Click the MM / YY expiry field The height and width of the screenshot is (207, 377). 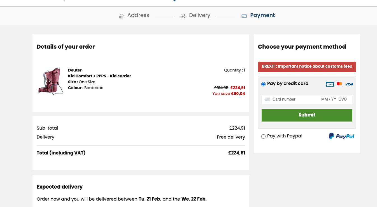(x=329, y=99)
